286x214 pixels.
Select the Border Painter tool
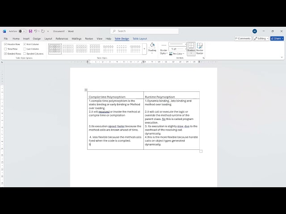coord(200,49)
